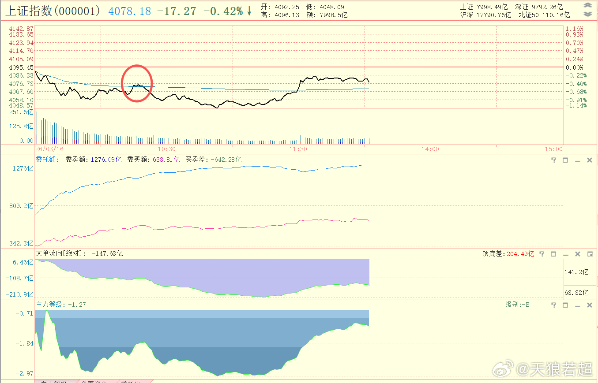Click the 1276亿 axis label in 委托额 panel
The height and width of the screenshot is (383, 598).
pyautogui.click(x=23, y=168)
